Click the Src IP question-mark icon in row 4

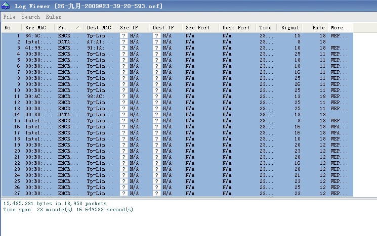click(x=124, y=54)
